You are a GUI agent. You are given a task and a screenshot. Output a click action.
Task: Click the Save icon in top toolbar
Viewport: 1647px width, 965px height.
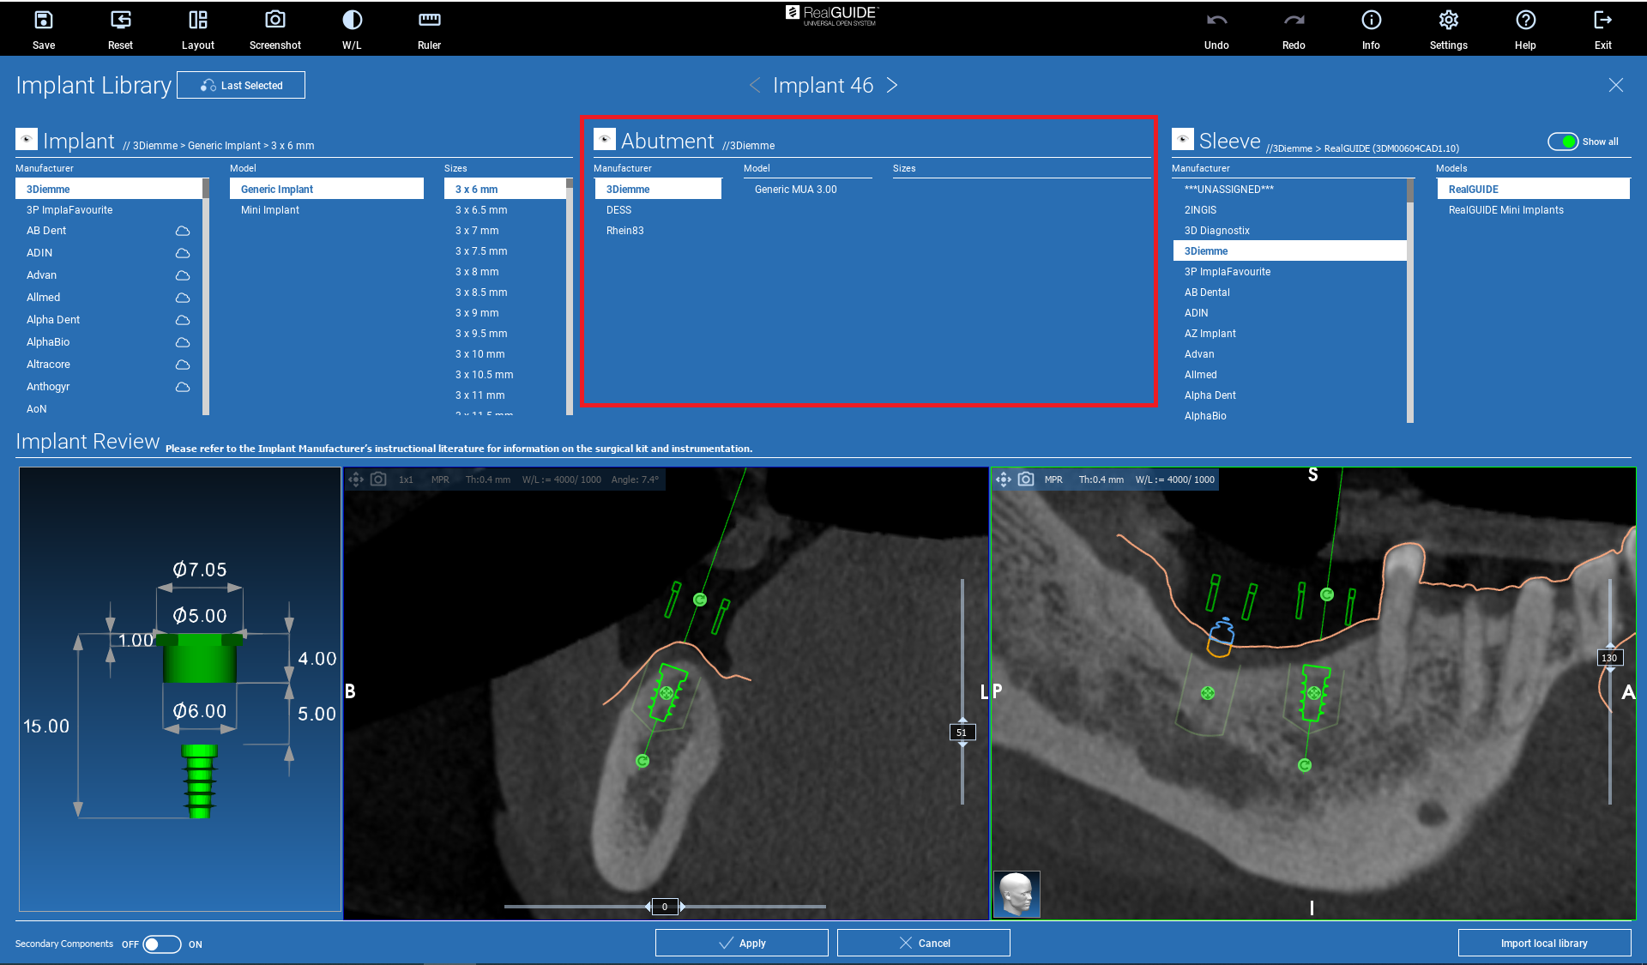43,21
